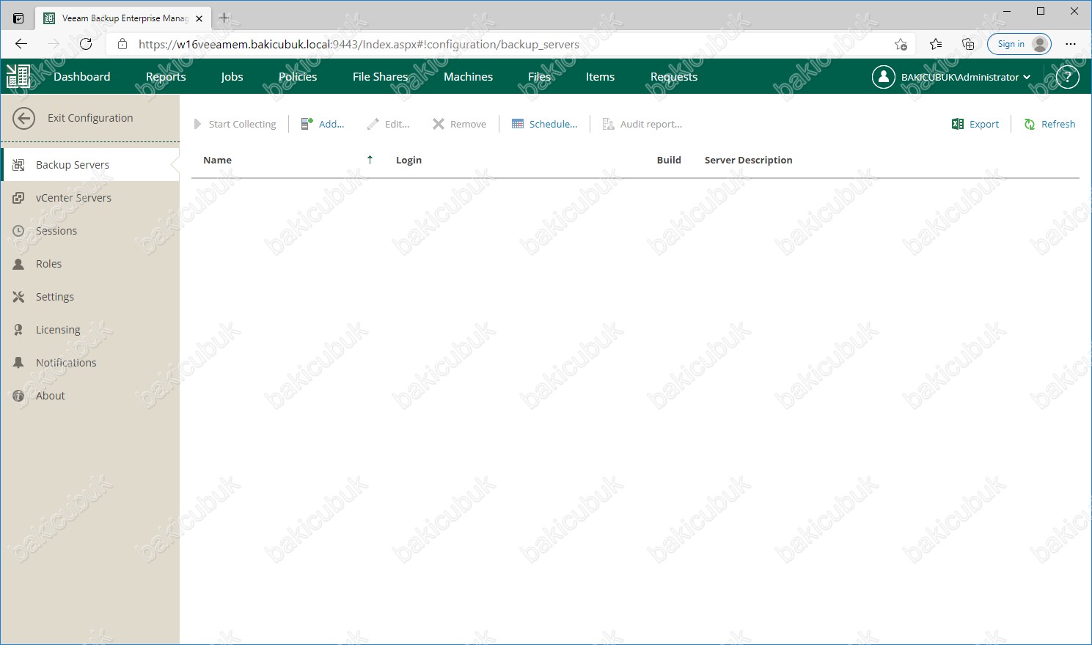Open browser Collections icon
This screenshot has height=645, width=1092.
(968, 44)
